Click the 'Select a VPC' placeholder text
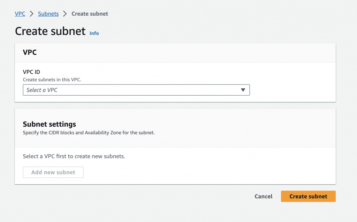 [42, 90]
